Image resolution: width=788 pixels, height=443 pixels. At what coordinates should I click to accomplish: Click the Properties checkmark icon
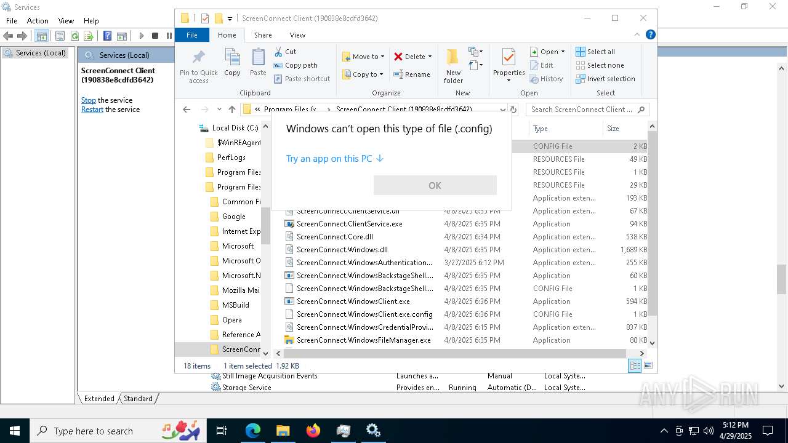click(x=509, y=57)
